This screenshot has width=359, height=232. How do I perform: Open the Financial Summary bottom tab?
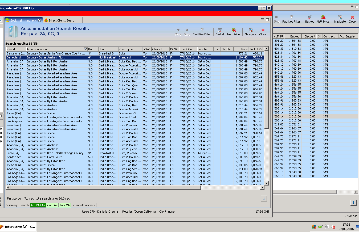pyautogui.click(x=83, y=205)
